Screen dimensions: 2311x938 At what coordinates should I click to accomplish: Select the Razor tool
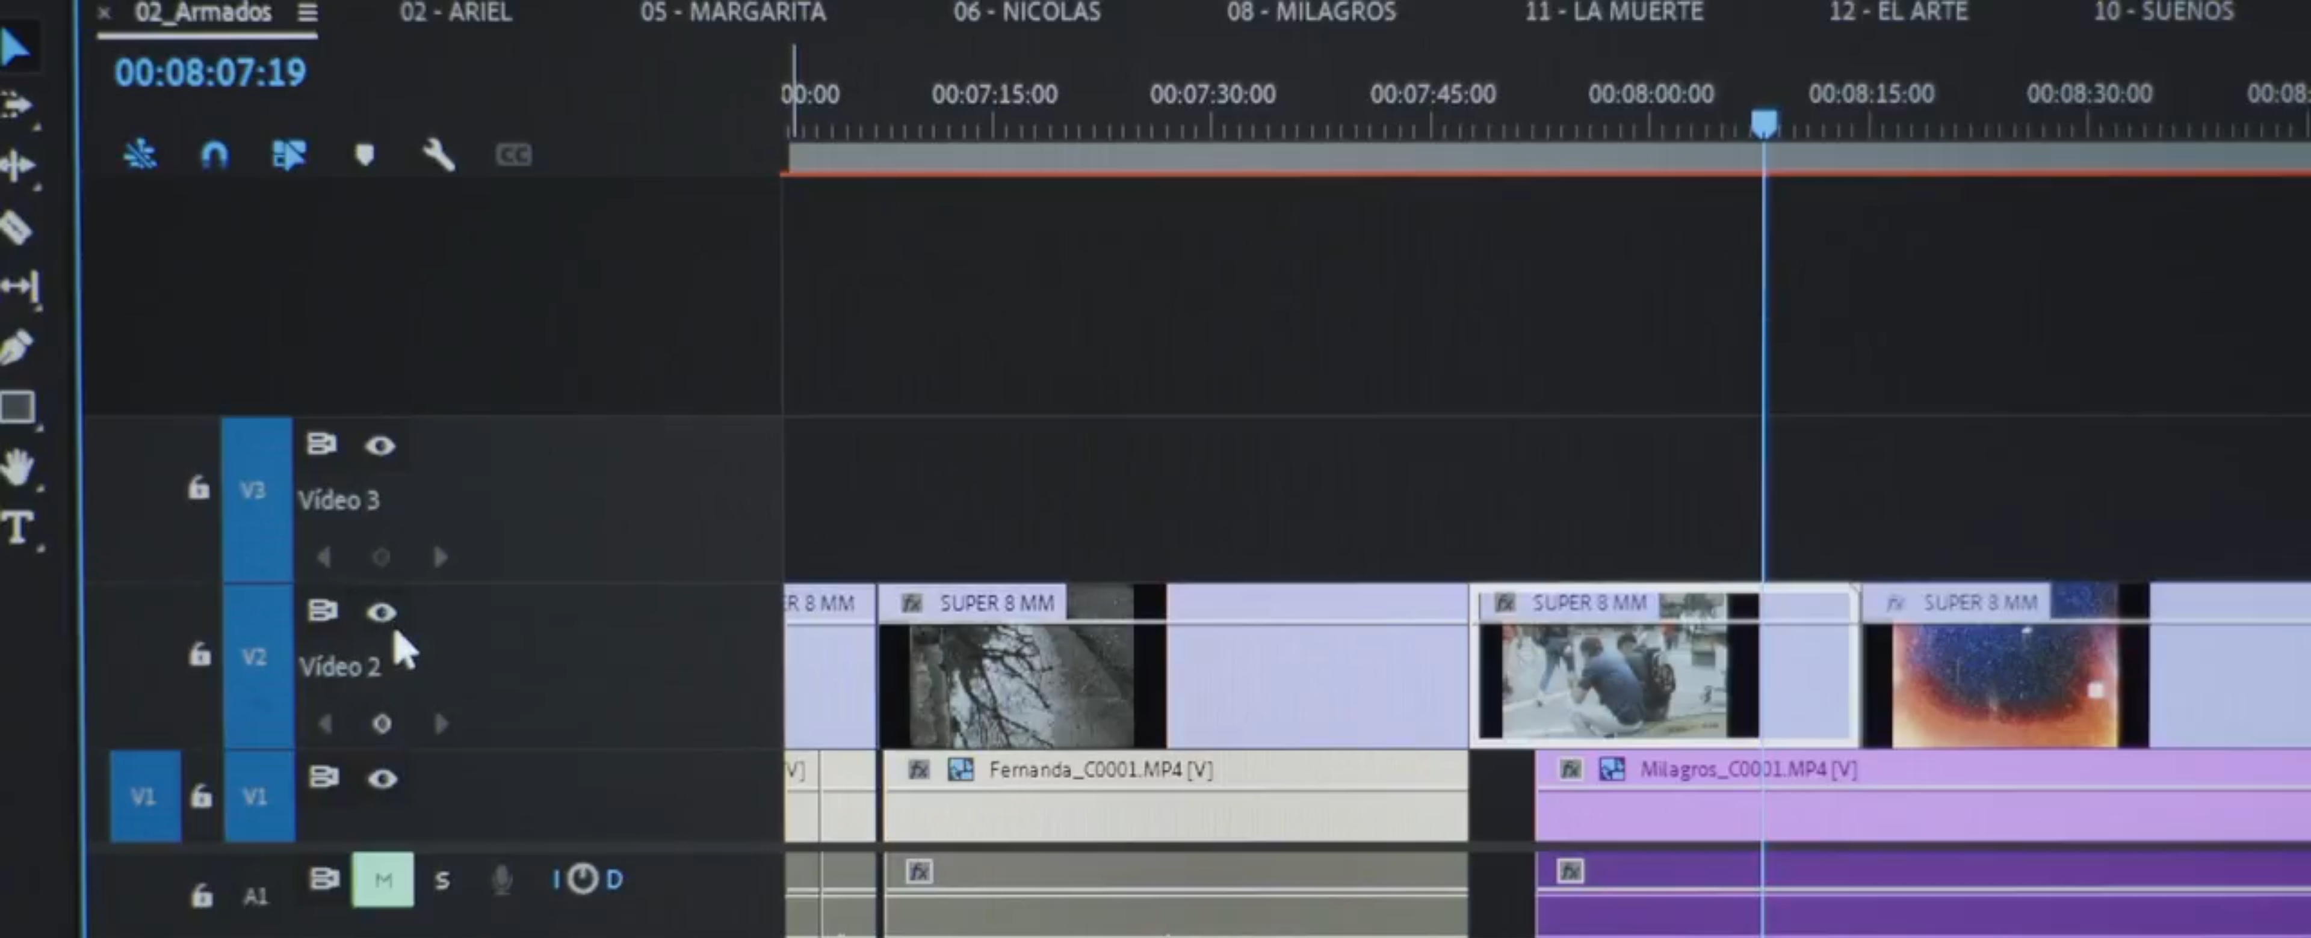pos(16,227)
